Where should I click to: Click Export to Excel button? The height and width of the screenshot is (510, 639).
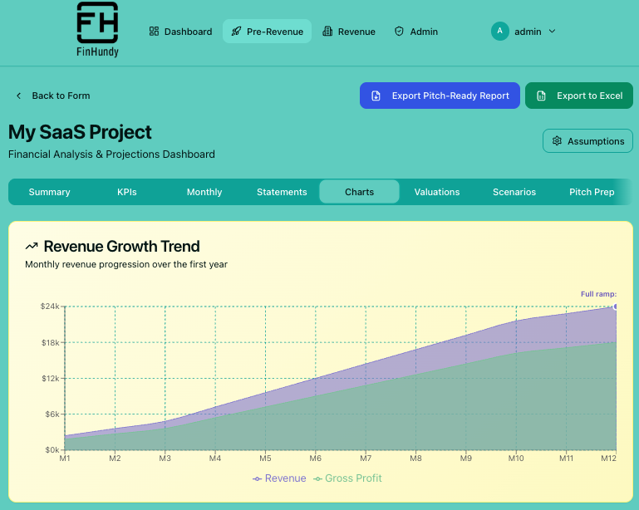pyautogui.click(x=579, y=96)
